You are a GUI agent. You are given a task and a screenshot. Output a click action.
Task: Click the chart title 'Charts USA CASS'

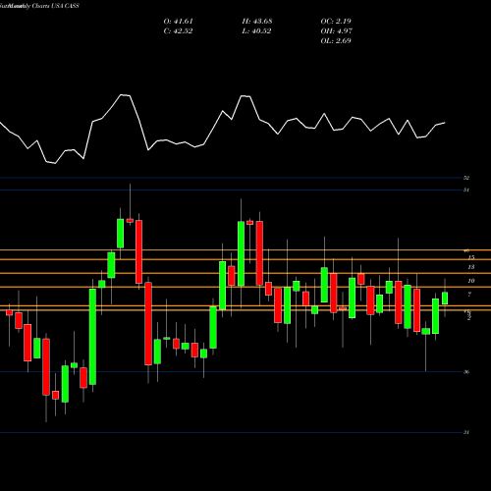click(56, 6)
